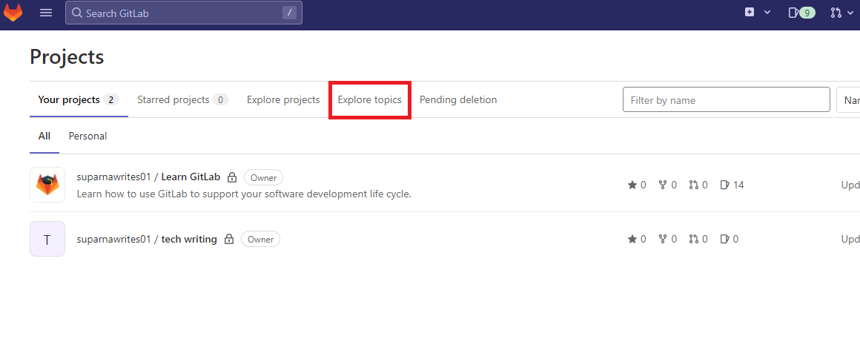Switch to the Explore projects tab

(283, 100)
